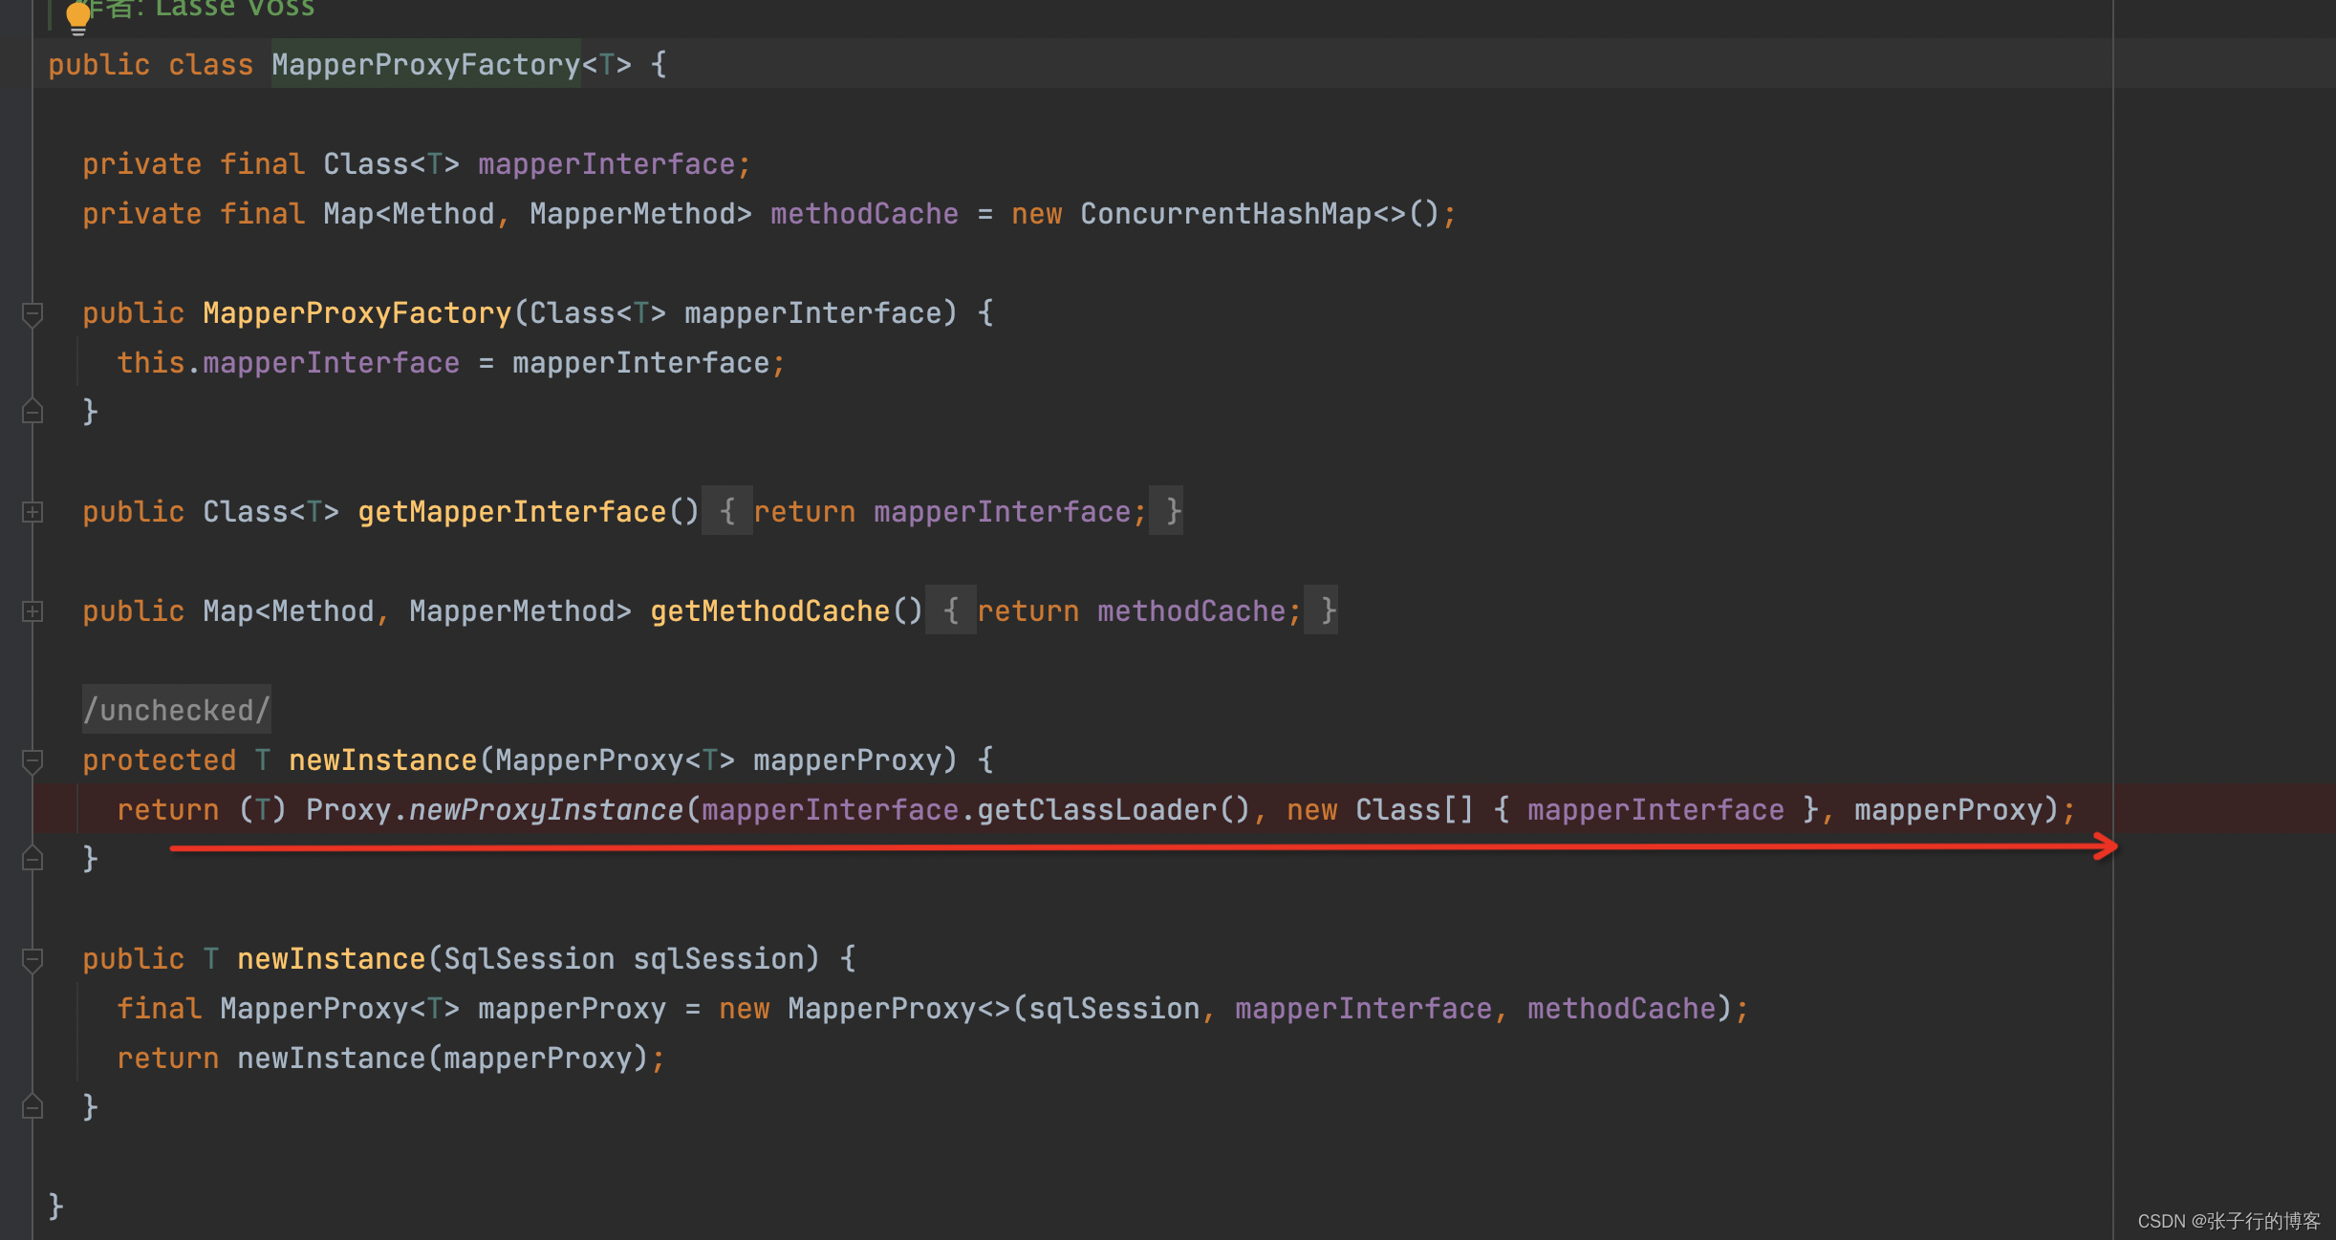The height and width of the screenshot is (1240, 2336).
Task: Collapse the newInstance(SqlSession) method fold marker
Action: click(x=32, y=959)
